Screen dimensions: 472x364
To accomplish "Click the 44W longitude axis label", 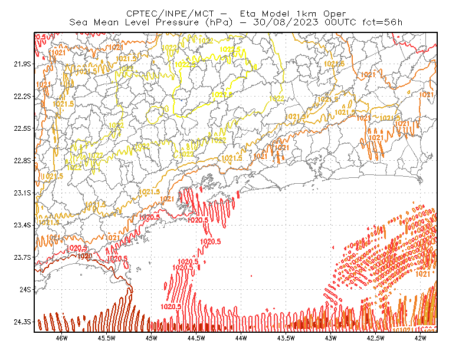I will (241, 338).
